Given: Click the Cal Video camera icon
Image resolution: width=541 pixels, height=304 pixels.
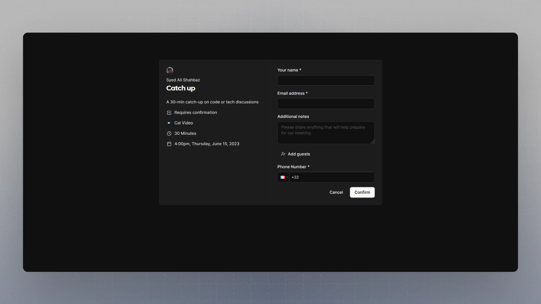Looking at the screenshot, I should click(169, 123).
